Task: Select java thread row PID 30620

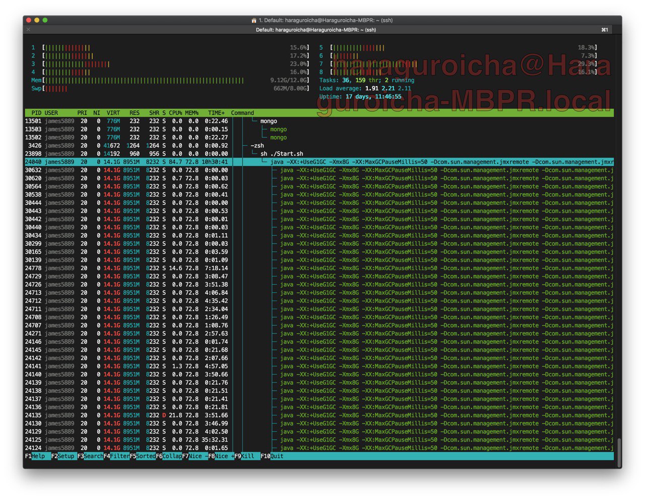Action: [x=319, y=178]
